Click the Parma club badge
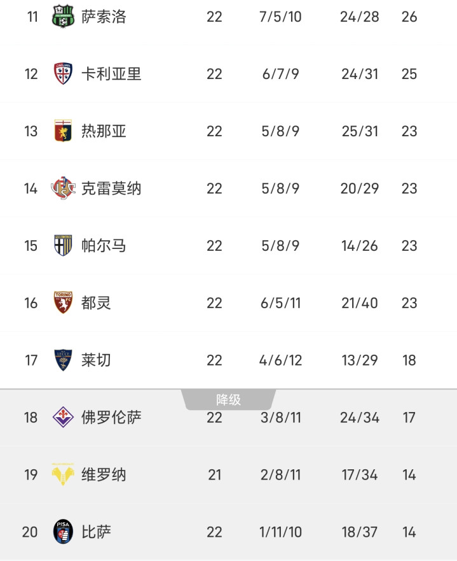457x561 pixels. [63, 246]
